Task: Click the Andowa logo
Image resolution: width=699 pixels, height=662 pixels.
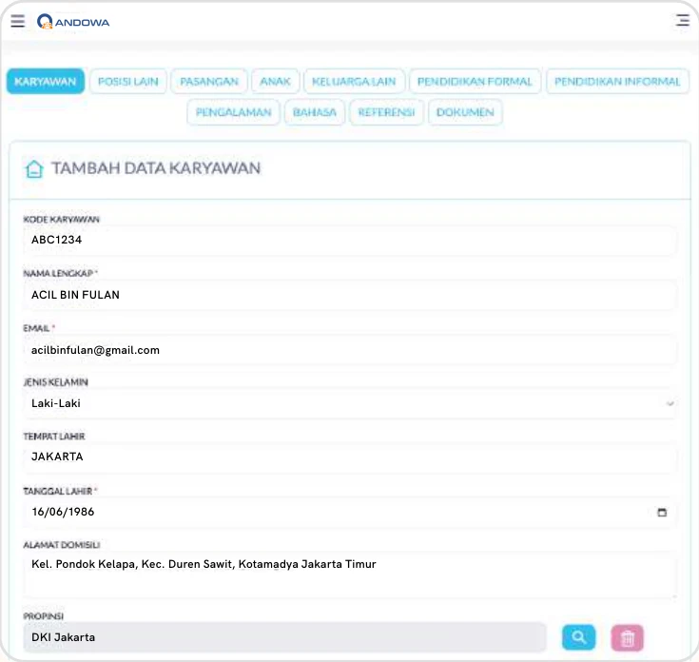Action: coord(73,22)
